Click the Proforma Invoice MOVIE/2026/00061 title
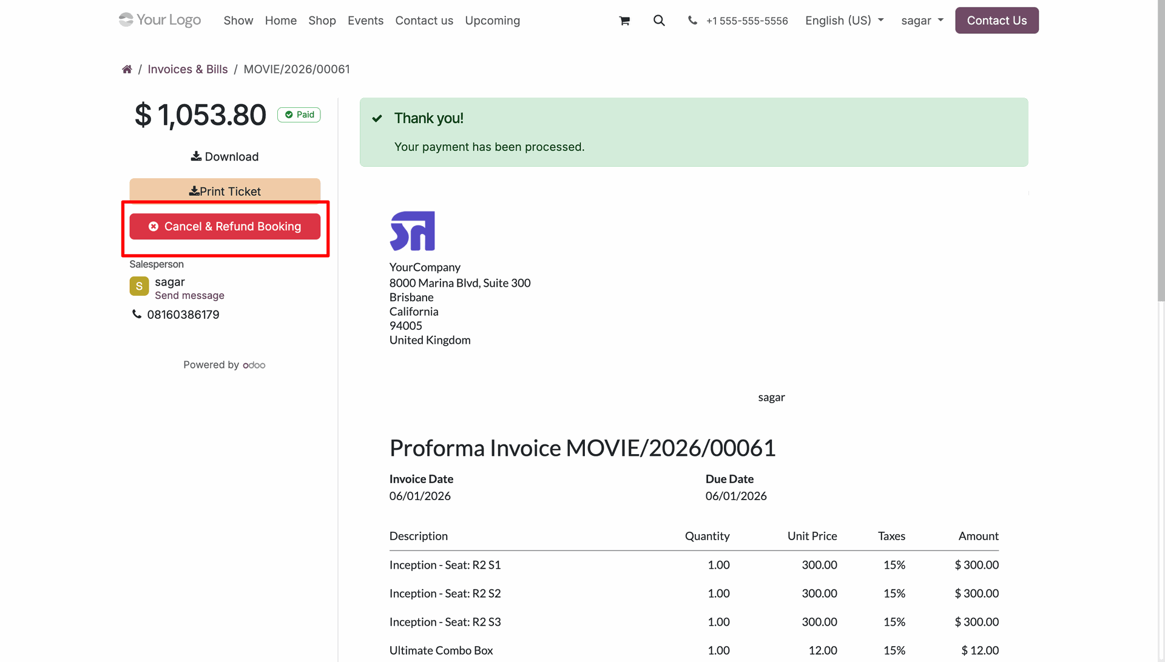 point(582,448)
